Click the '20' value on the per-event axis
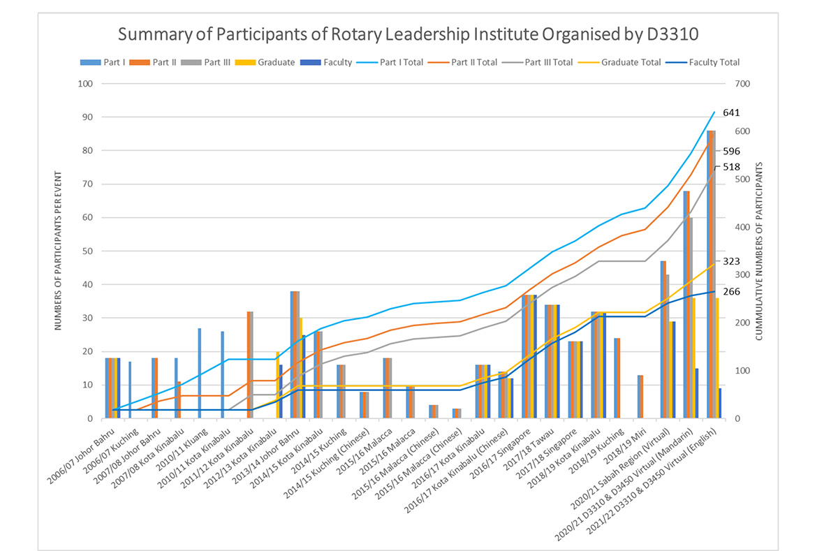This screenshot has width=838, height=551. (x=89, y=351)
